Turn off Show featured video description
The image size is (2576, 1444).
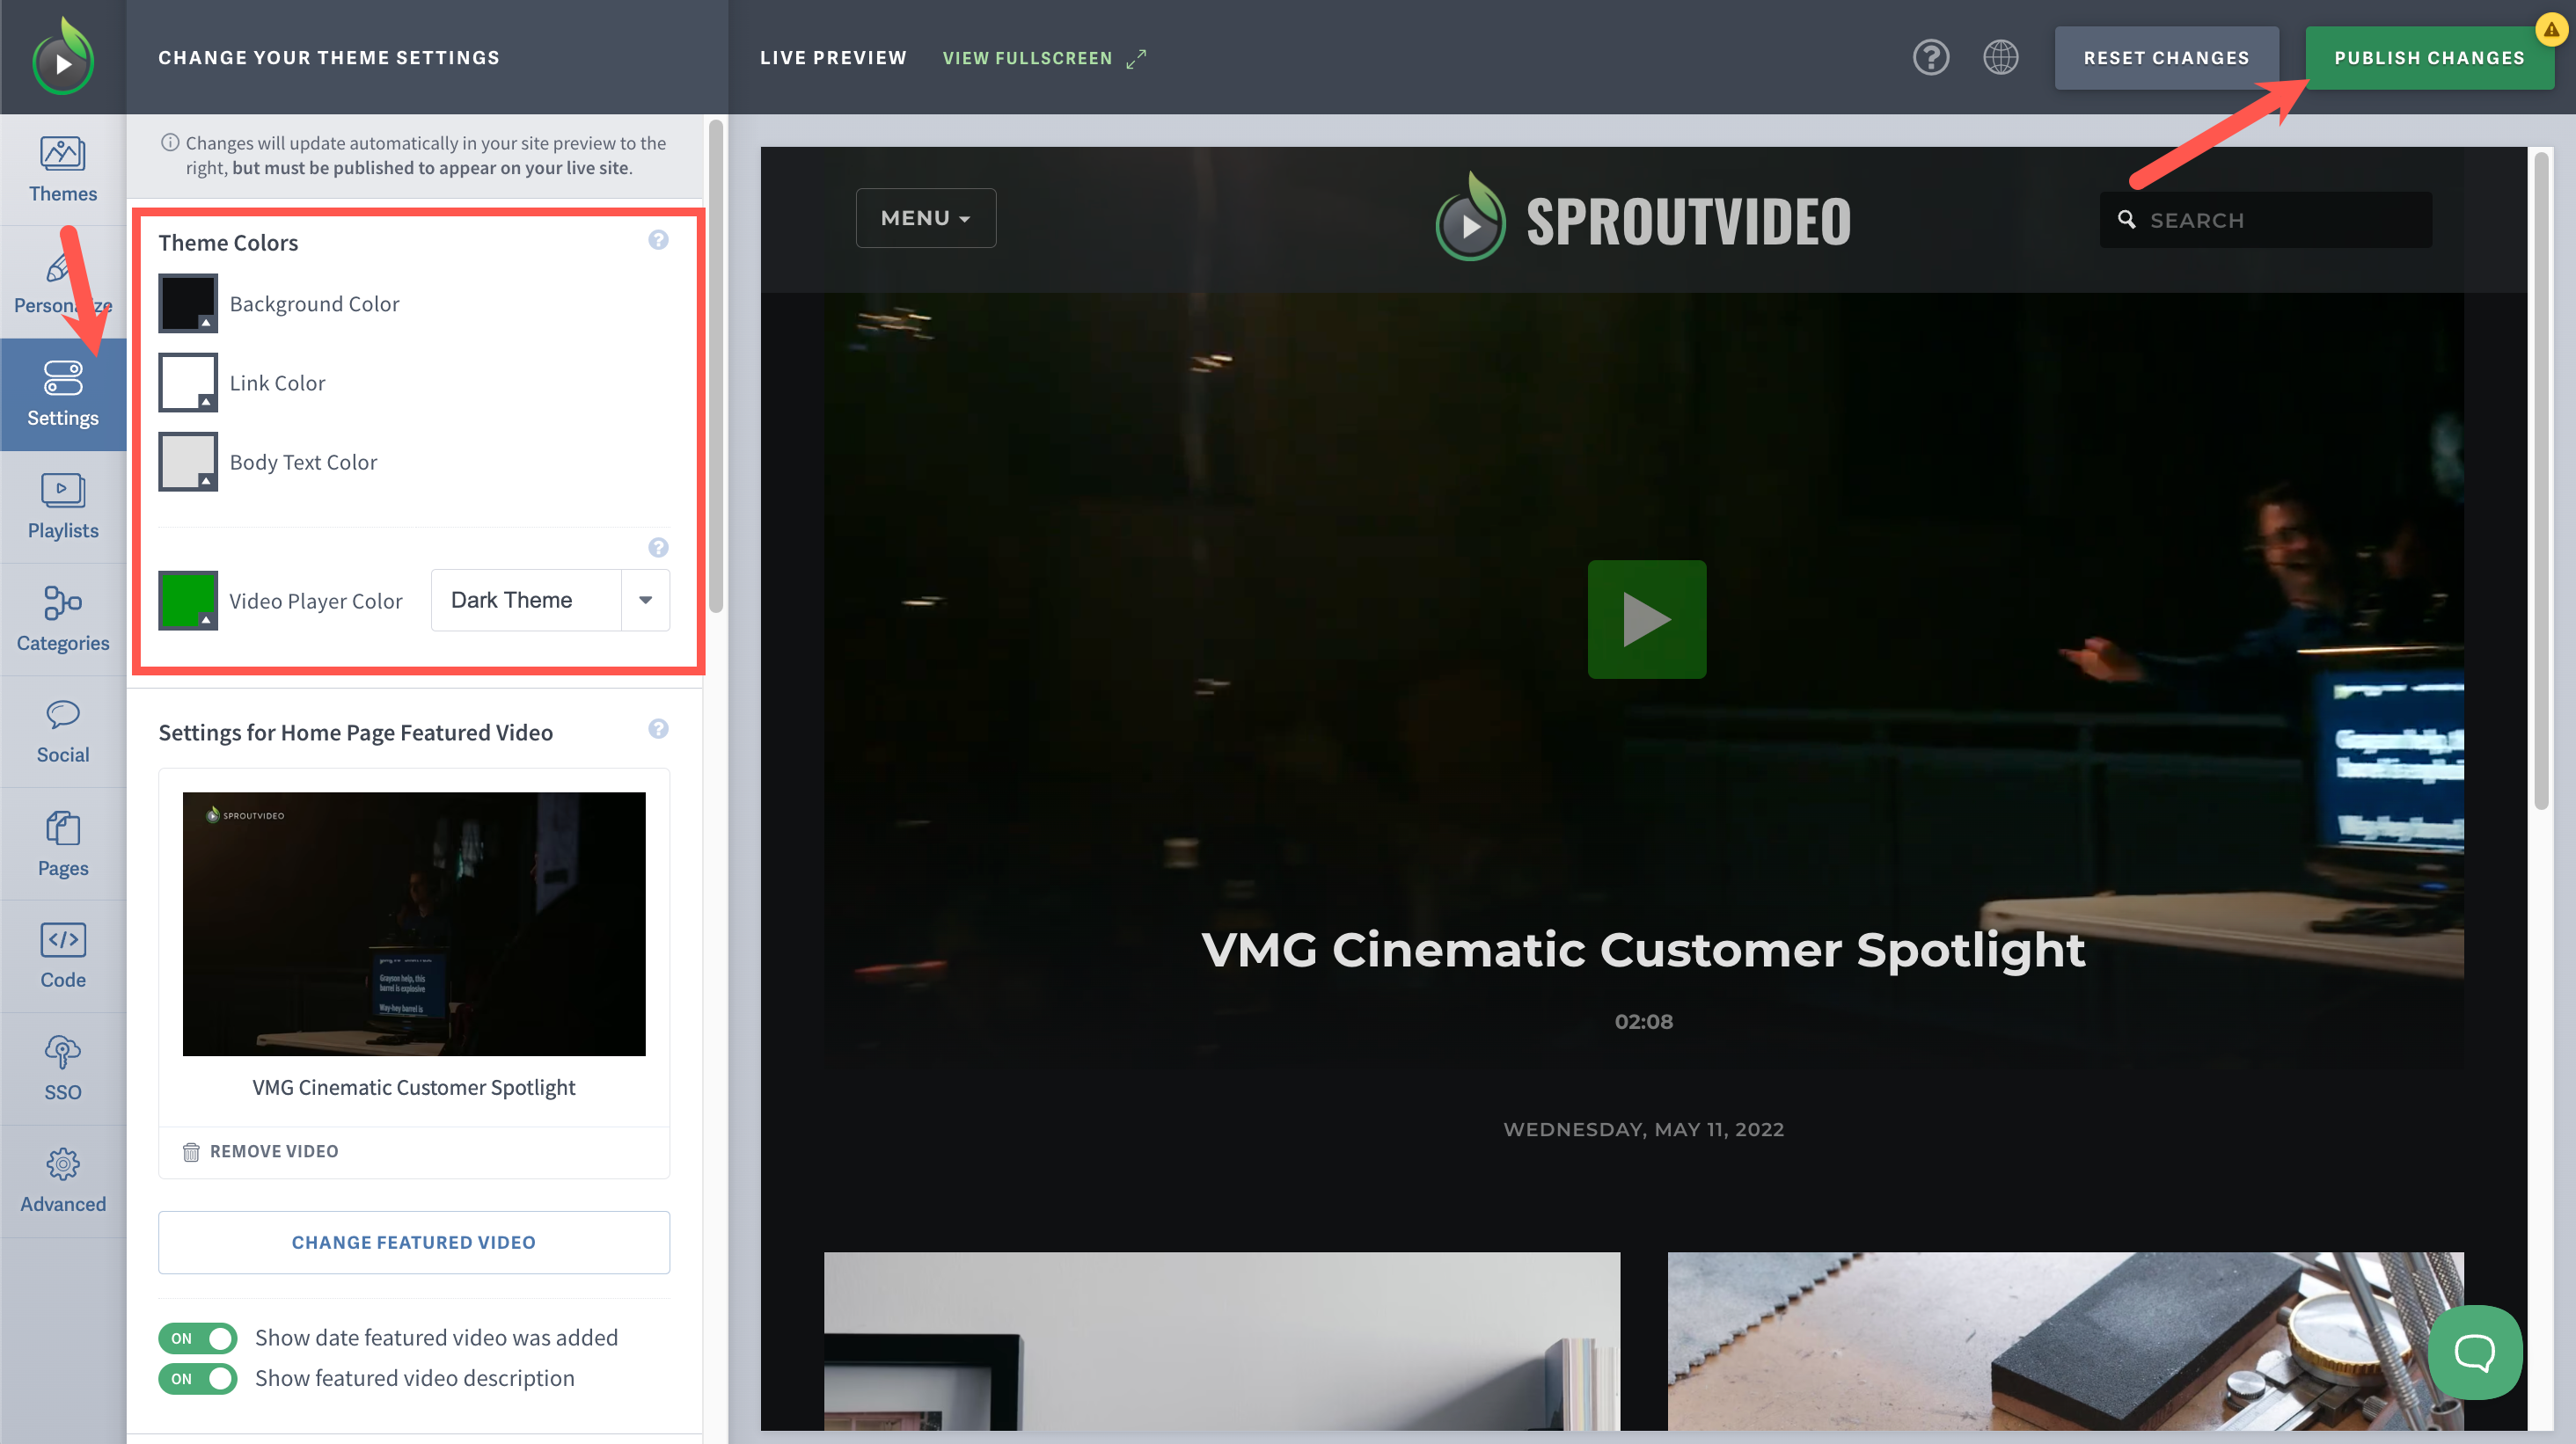coord(197,1378)
